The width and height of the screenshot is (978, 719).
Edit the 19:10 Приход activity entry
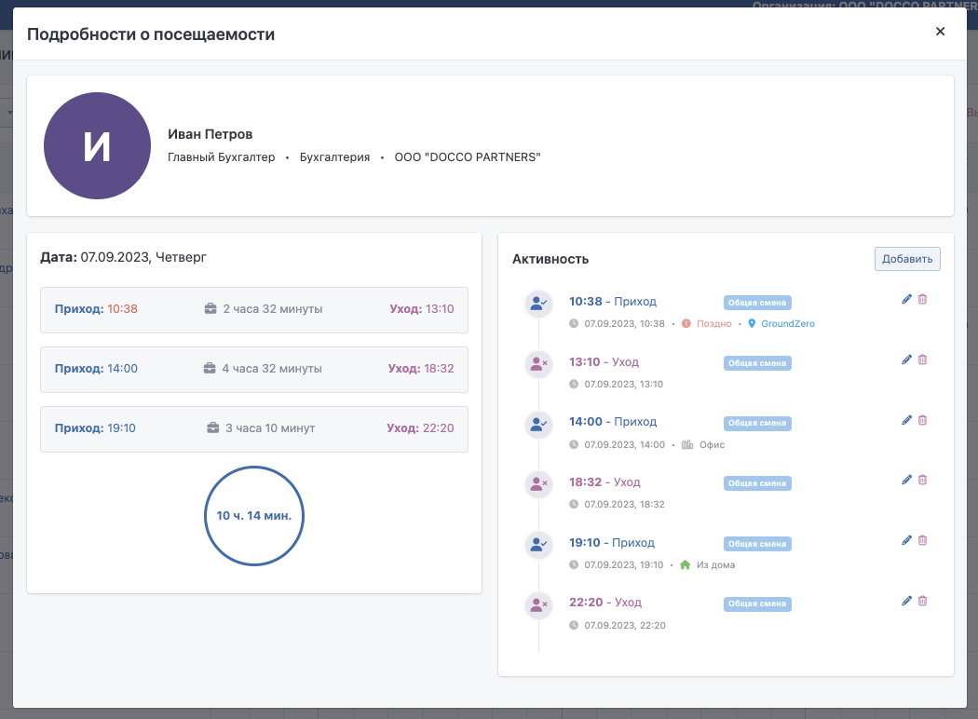[906, 541]
